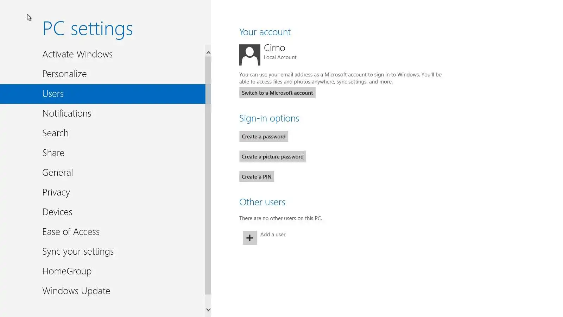Click the Add a user label

click(273, 235)
